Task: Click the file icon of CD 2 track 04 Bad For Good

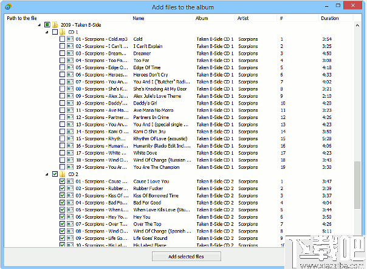Action: (70, 203)
